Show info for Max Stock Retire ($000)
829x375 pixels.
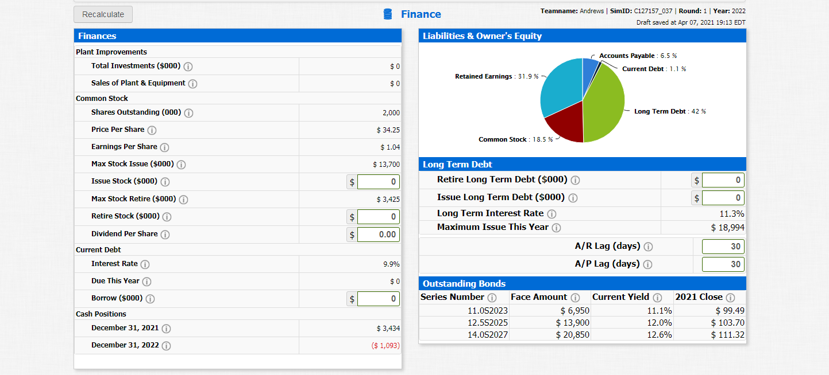[184, 200]
